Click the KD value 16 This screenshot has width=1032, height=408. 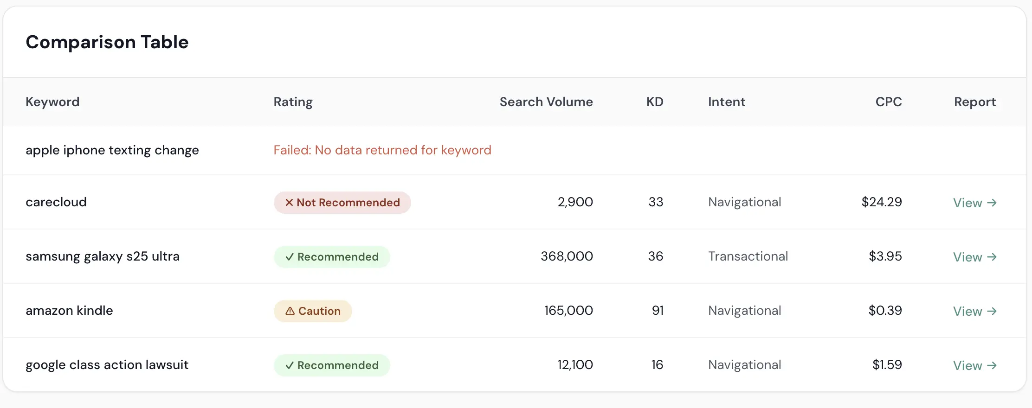[657, 365]
